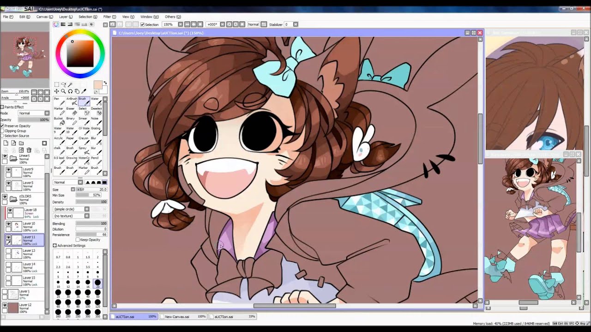Select the Smear tool
The image size is (591, 332).
(83, 121)
